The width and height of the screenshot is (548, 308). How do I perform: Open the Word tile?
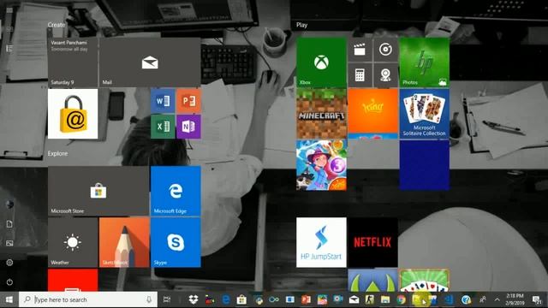(x=163, y=101)
